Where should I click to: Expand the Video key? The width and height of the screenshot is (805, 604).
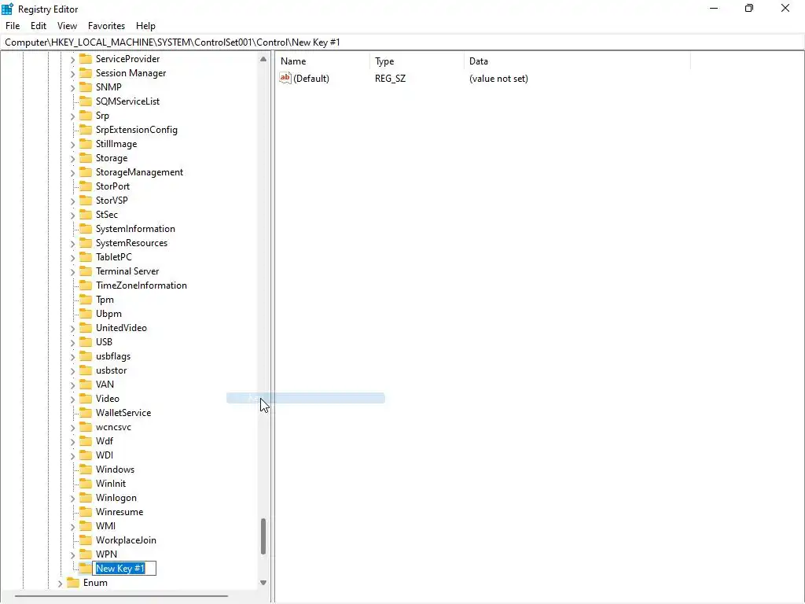pyautogui.click(x=72, y=399)
